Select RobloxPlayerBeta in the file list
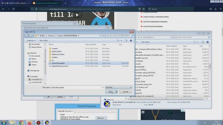The image size is (223, 125). (89, 63)
